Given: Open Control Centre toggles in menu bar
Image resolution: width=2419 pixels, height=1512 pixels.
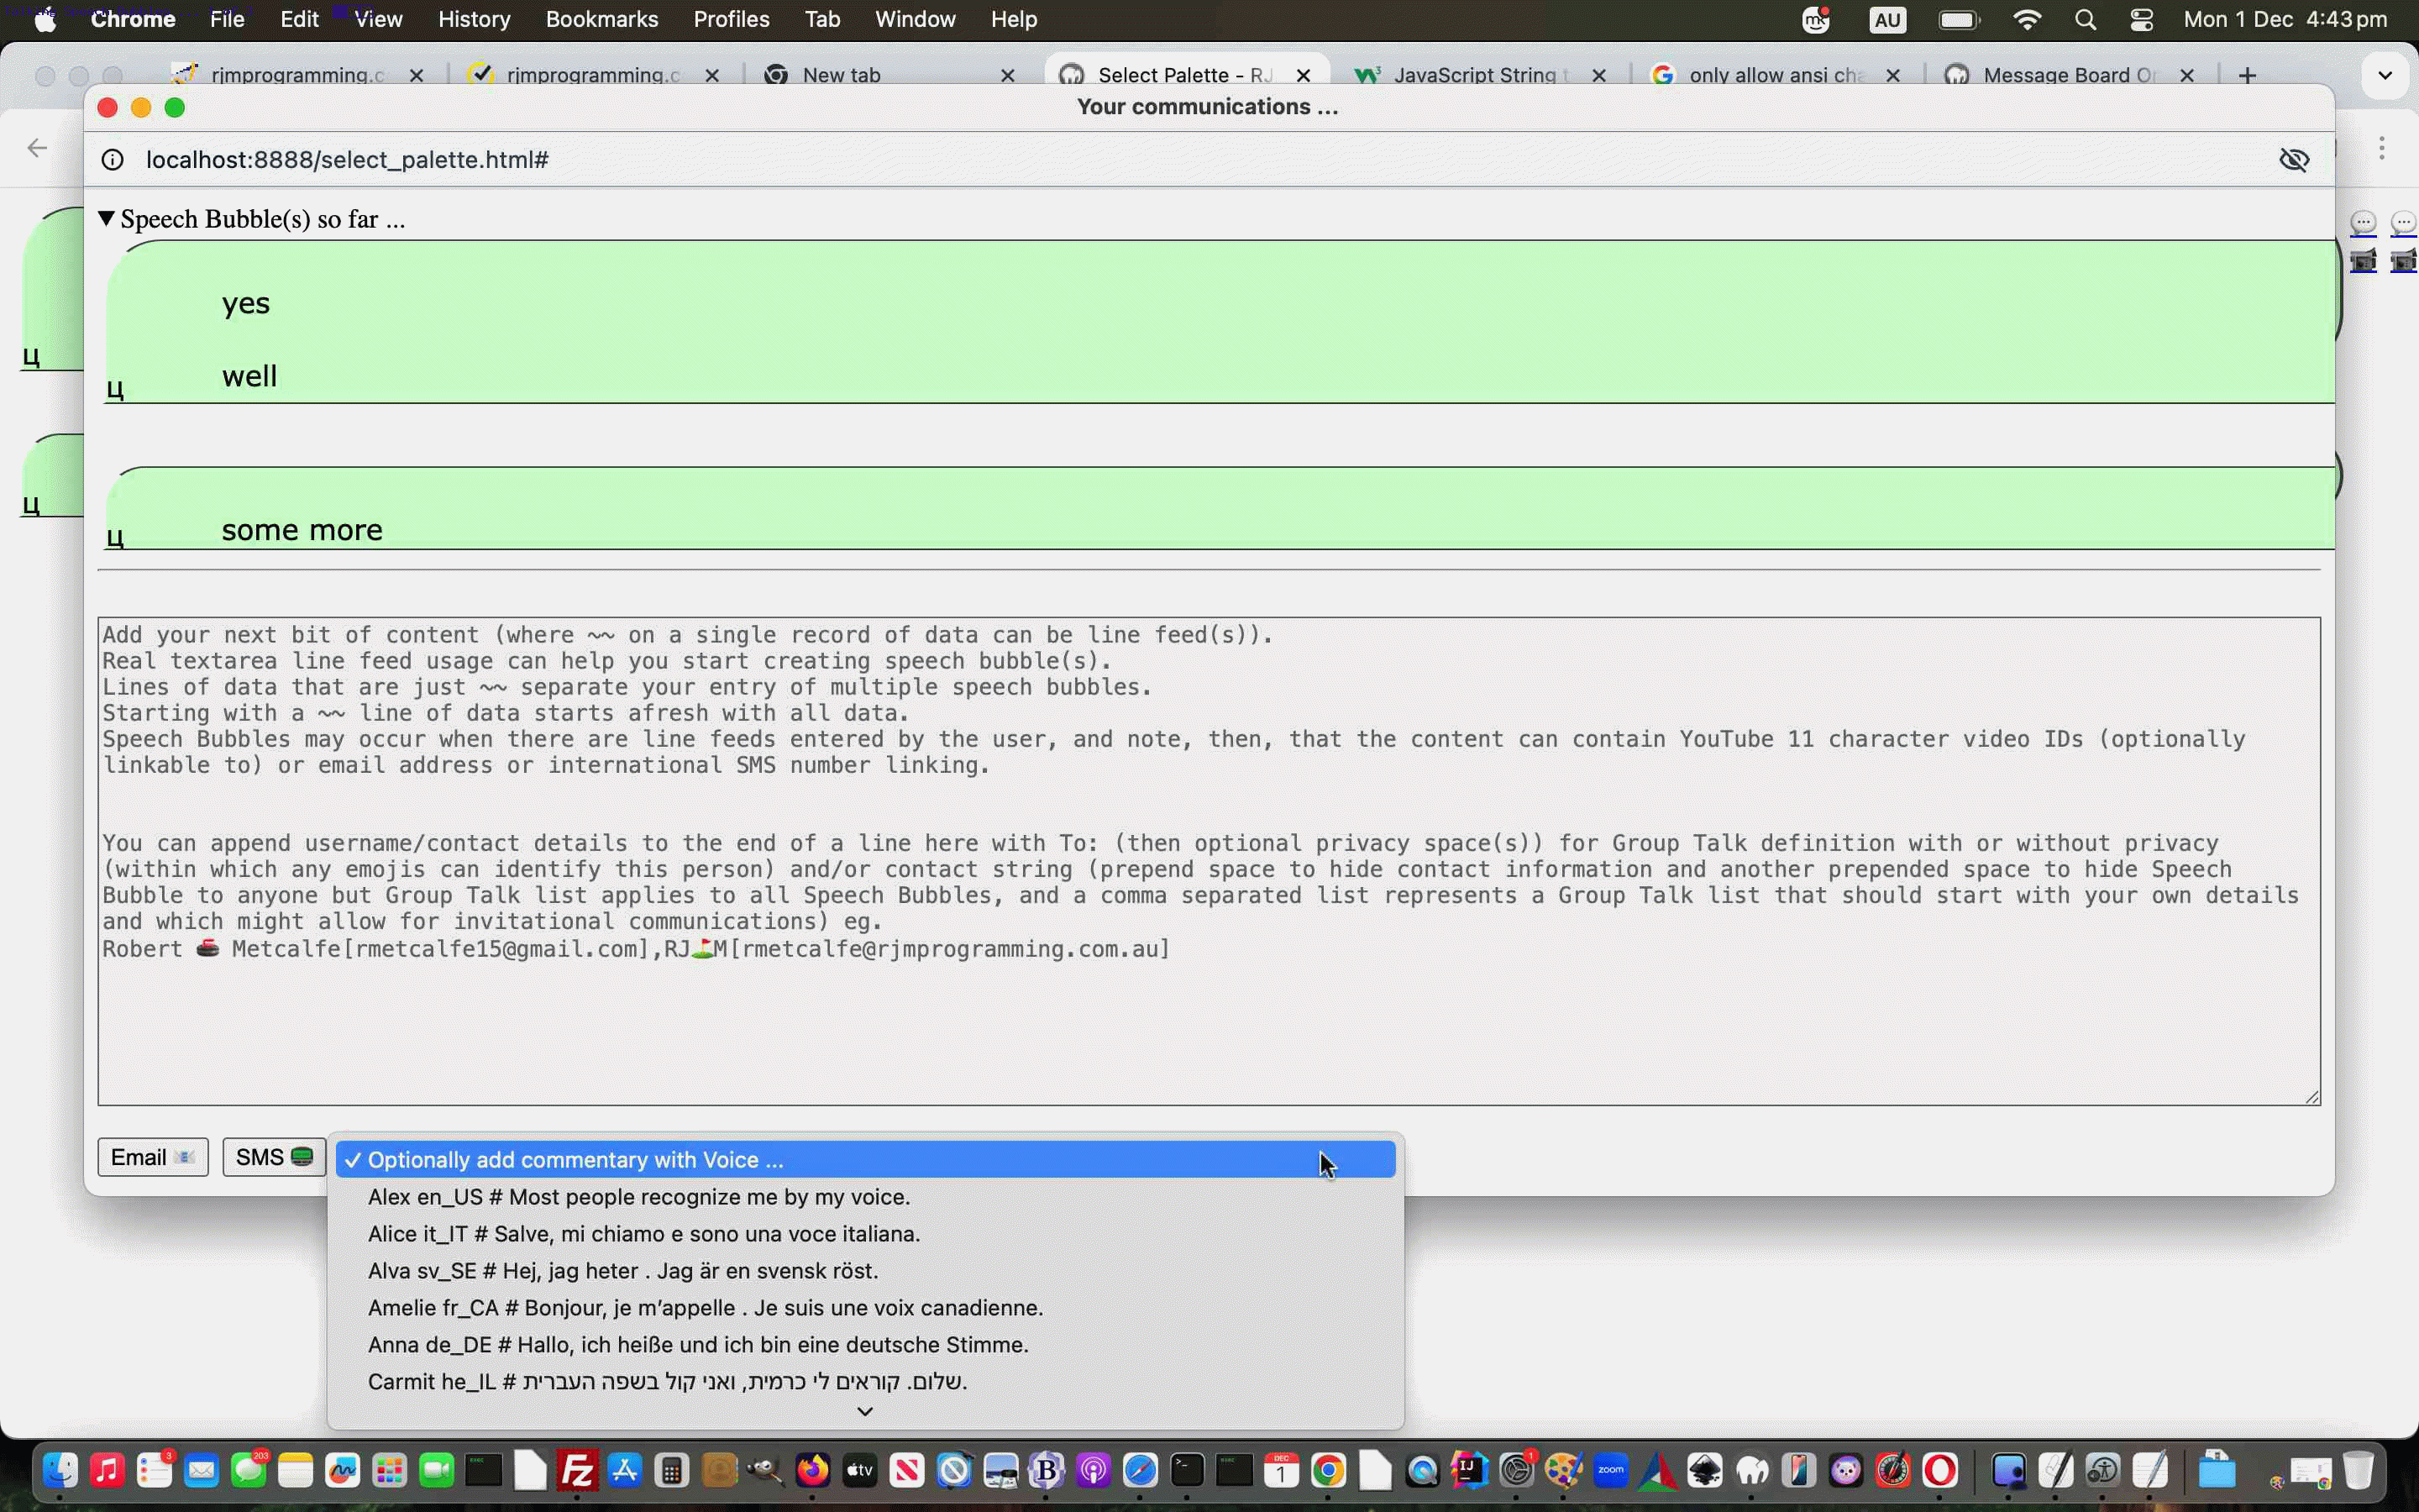Looking at the screenshot, I should point(2141,20).
